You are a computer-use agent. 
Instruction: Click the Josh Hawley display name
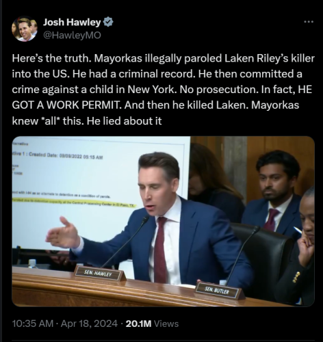tap(72, 22)
